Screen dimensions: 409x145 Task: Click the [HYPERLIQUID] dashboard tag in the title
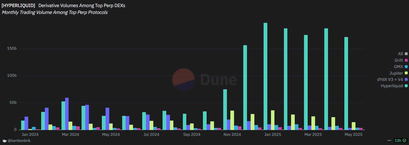click(18, 5)
